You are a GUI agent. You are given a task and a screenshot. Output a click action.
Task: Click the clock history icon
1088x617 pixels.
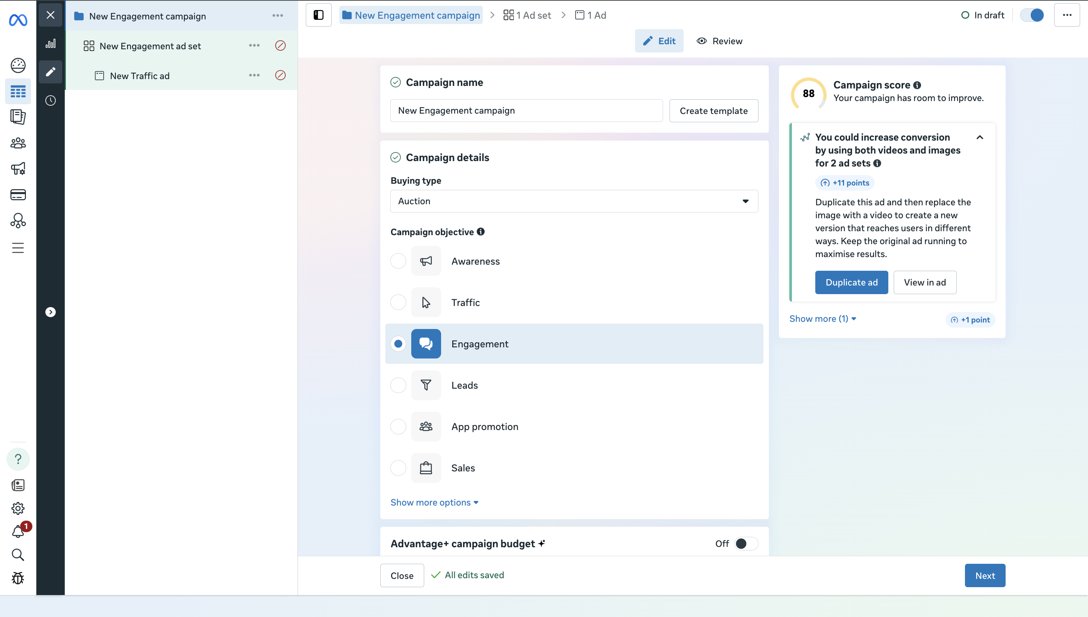point(50,100)
